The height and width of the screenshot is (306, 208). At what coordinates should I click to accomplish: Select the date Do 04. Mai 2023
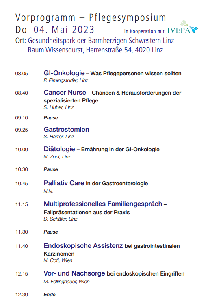[55, 30]
